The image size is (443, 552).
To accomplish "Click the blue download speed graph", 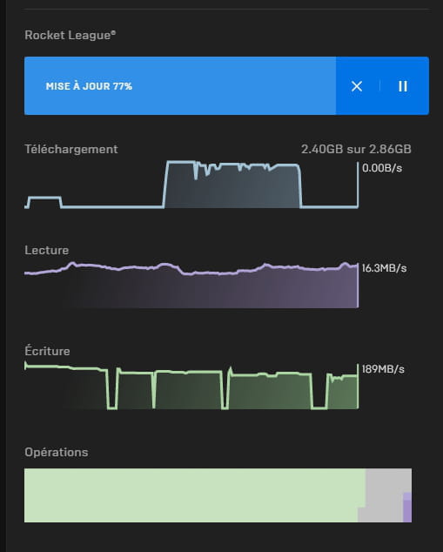I will point(191,185).
